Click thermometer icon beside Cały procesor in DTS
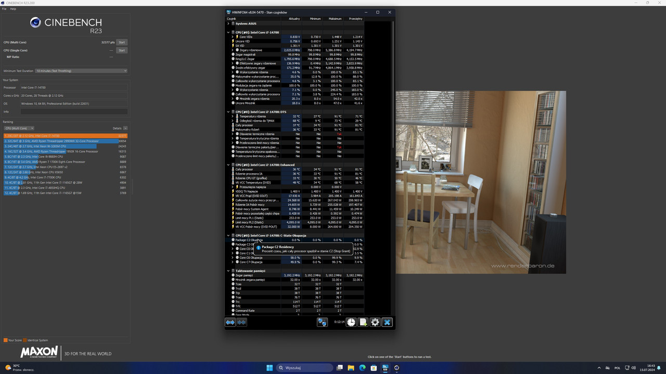 [233, 125]
